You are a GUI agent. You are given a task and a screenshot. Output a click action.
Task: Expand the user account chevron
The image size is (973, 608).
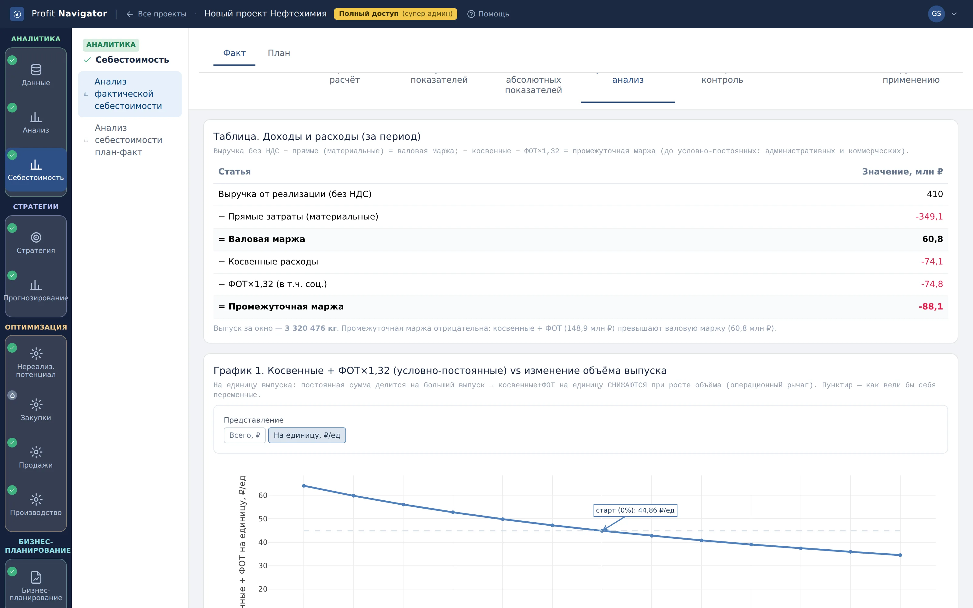[954, 14]
